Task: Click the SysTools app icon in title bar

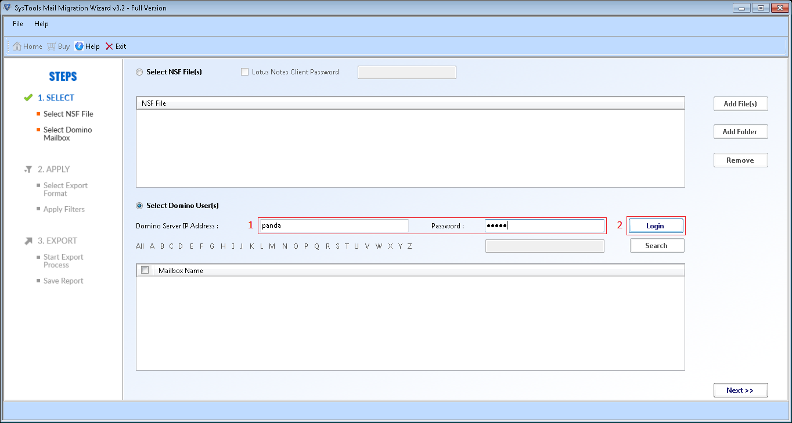Action: [7, 8]
